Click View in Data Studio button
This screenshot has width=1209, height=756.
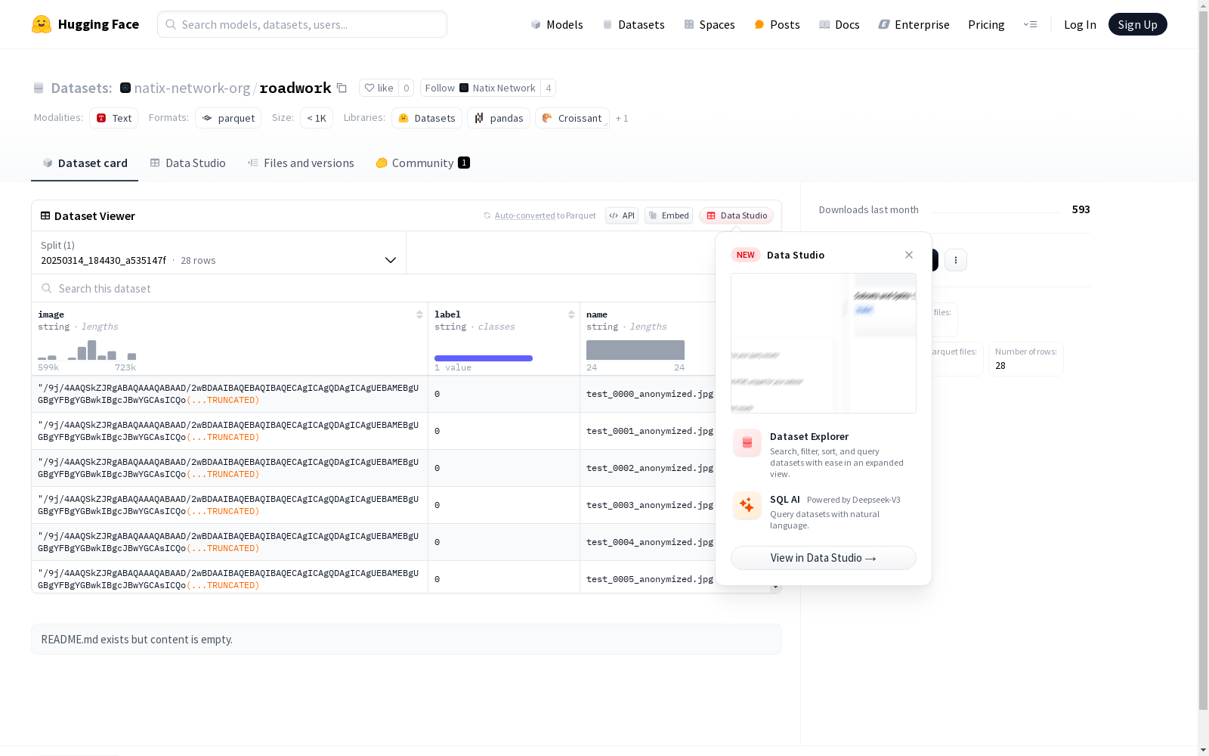(824, 558)
